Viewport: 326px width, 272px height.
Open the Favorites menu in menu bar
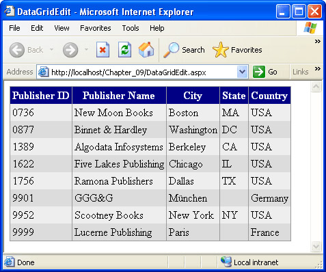click(96, 28)
